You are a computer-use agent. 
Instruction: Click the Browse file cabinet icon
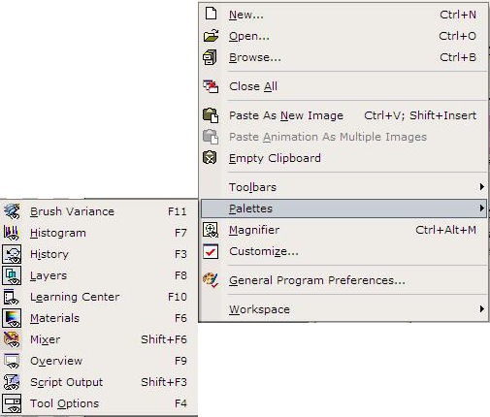click(210, 57)
